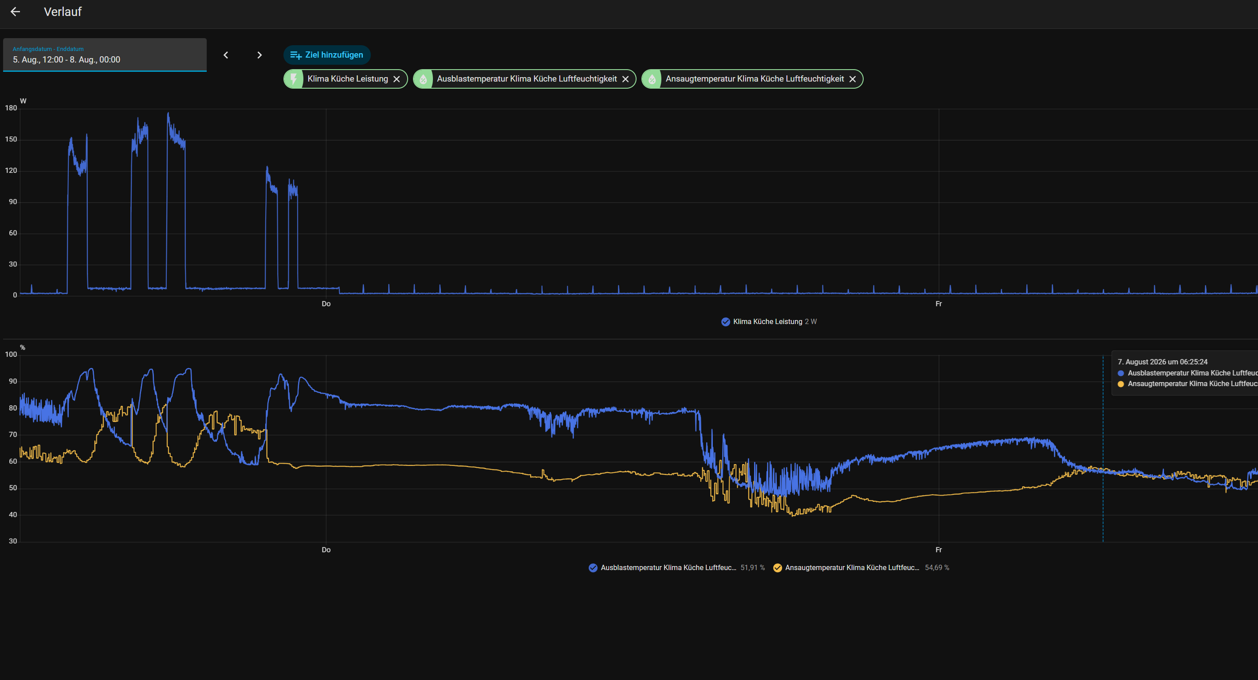Remove the Ansaugtemperatur Klima Küche Luftfeuchtigkeit chip

[x=852, y=79]
